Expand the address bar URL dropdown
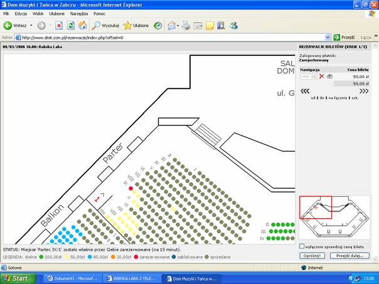The image size is (379, 284). coord(326,38)
